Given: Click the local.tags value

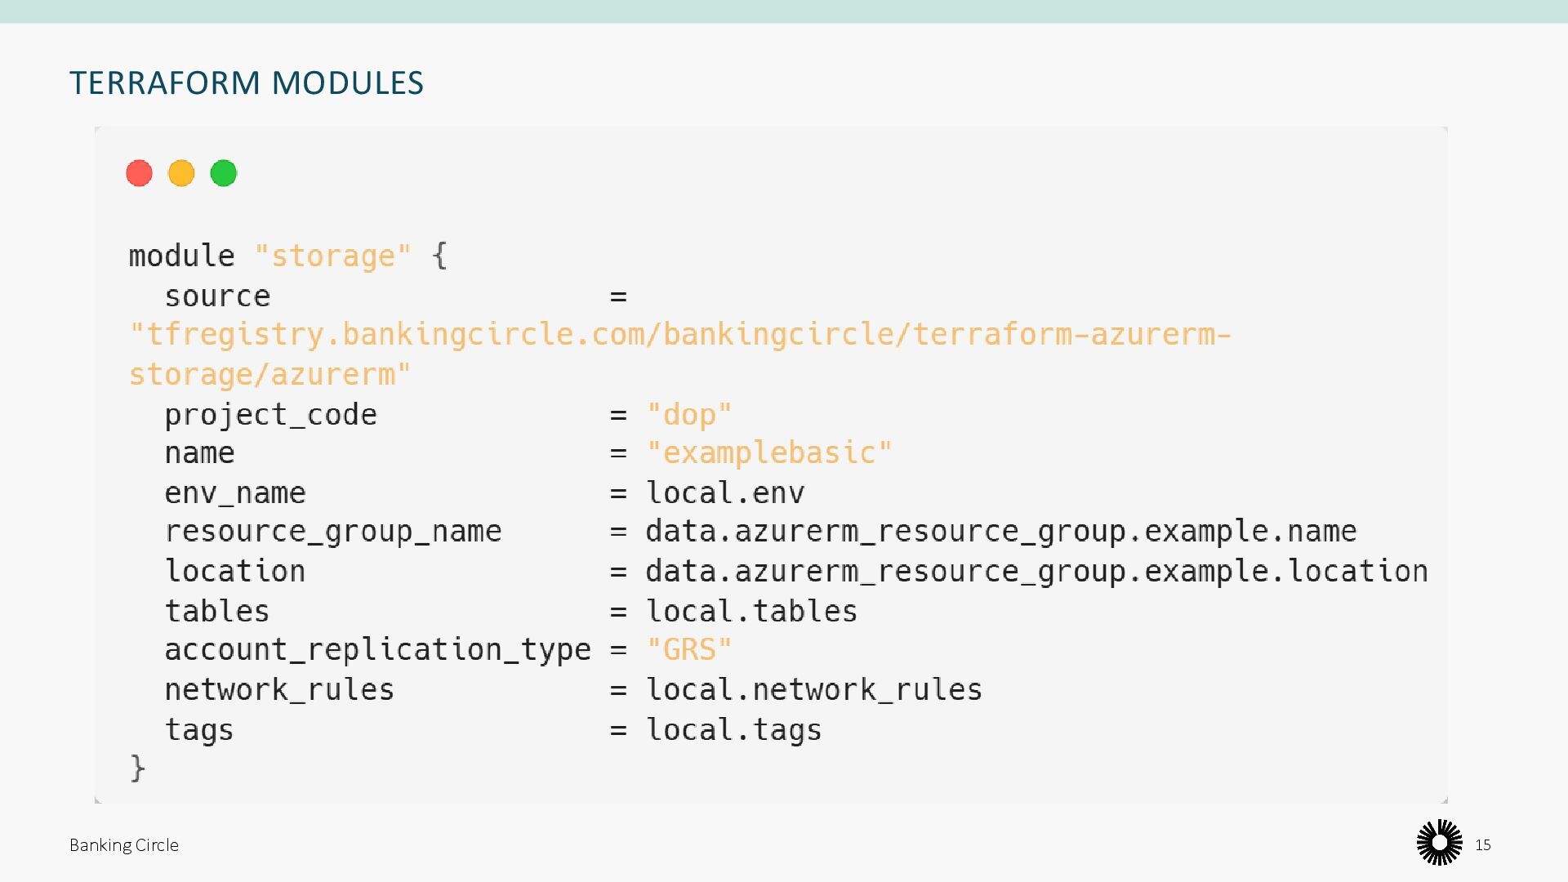Looking at the screenshot, I should tap(733, 729).
